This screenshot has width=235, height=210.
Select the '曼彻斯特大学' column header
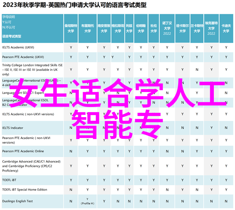tap(71, 29)
